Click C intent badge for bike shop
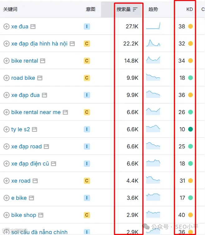Viewport: 205px width, 235px height. (87, 215)
